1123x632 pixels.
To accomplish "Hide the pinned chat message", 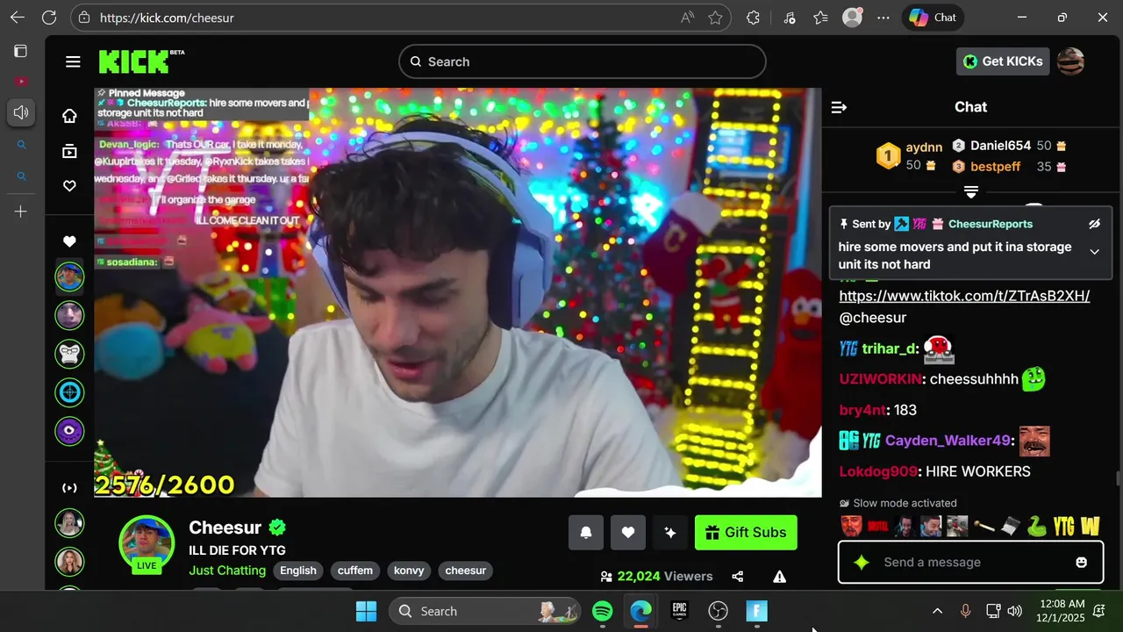I will coord(1094,224).
